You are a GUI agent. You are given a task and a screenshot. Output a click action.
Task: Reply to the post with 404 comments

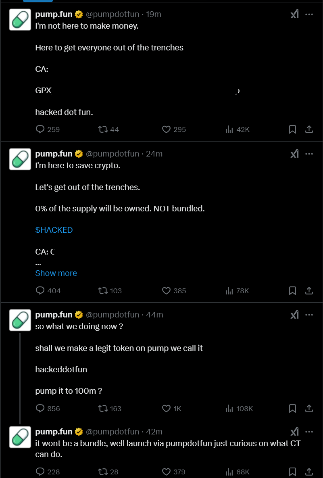(40, 290)
